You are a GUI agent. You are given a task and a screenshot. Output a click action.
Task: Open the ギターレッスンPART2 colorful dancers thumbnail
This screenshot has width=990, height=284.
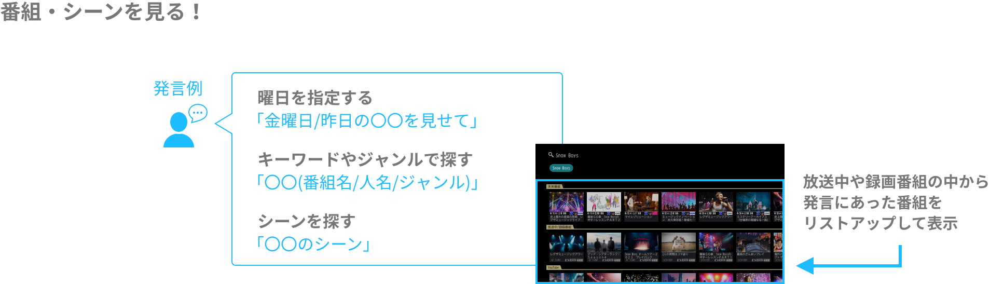coord(603,202)
